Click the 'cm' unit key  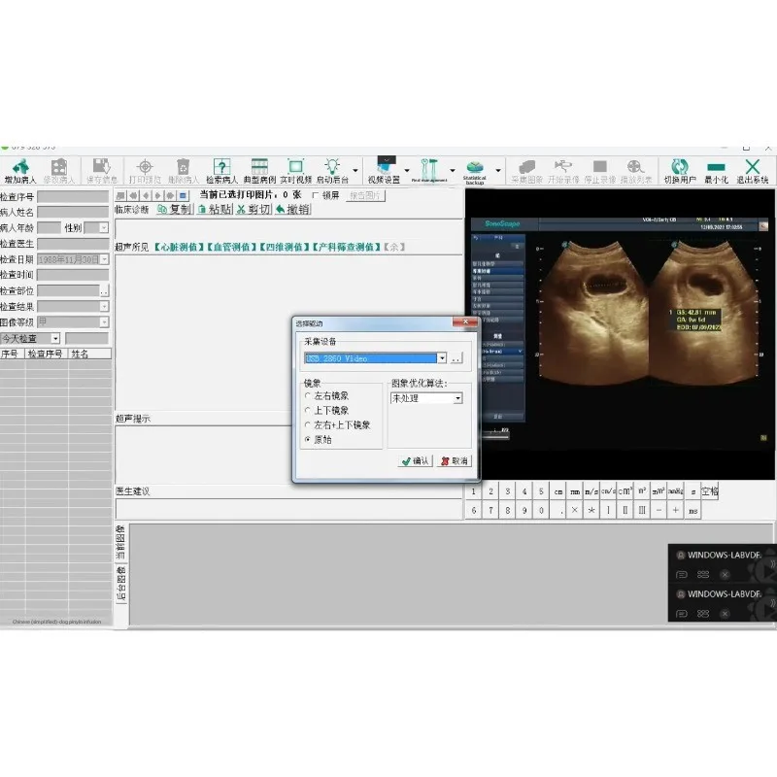click(x=558, y=491)
